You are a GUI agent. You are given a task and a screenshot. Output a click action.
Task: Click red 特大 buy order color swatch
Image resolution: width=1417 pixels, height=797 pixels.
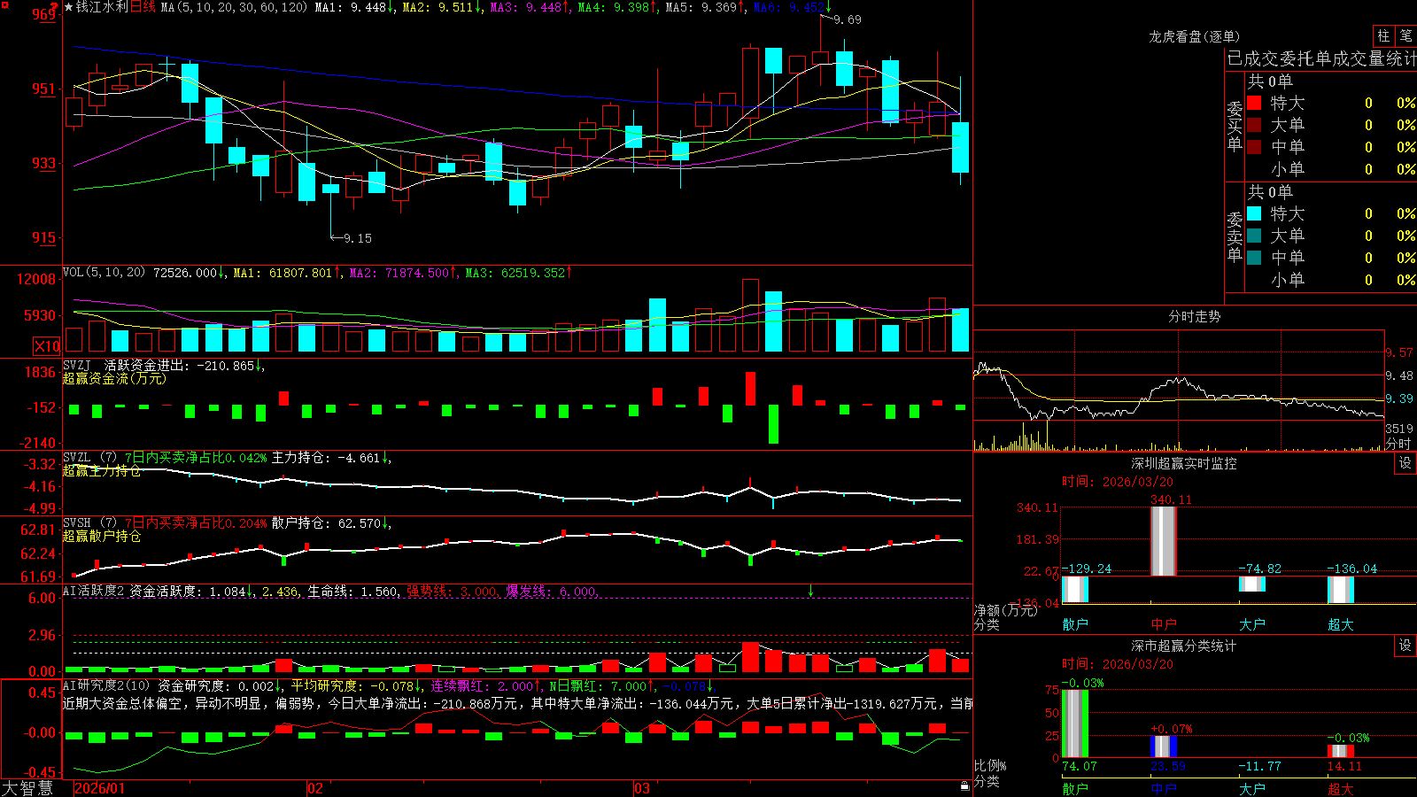pyautogui.click(x=1254, y=103)
